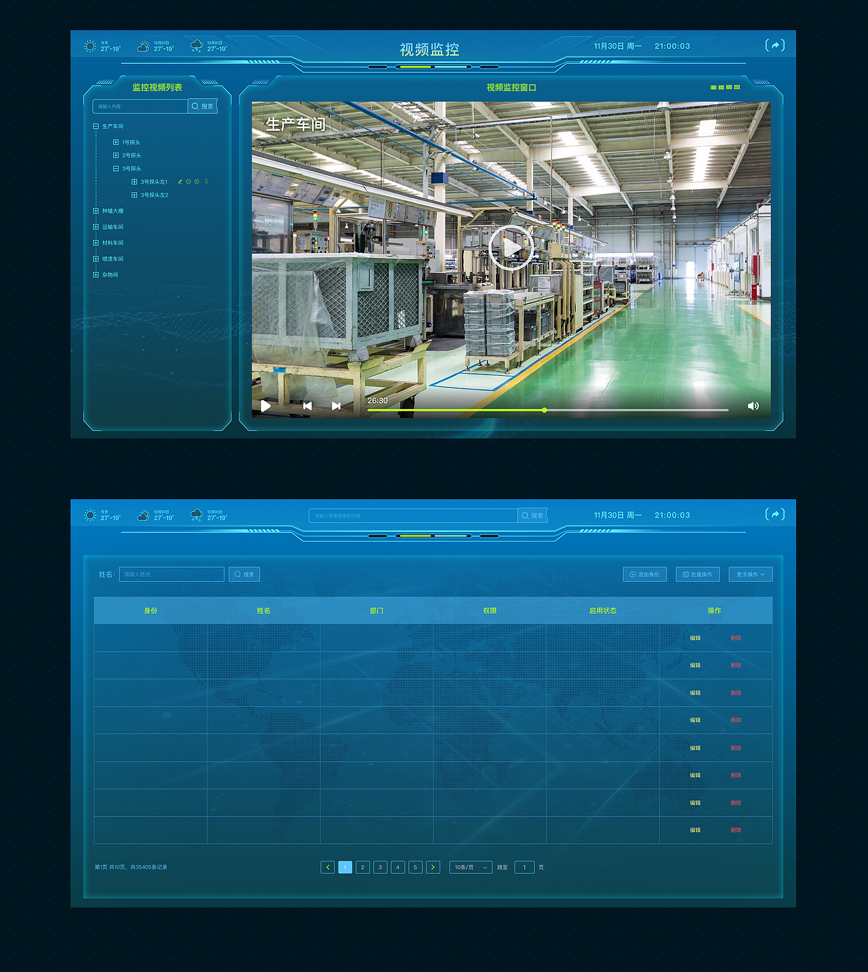Click the rainy cloud weather icon in the video monitoring header
The height and width of the screenshot is (972, 868).
(197, 46)
